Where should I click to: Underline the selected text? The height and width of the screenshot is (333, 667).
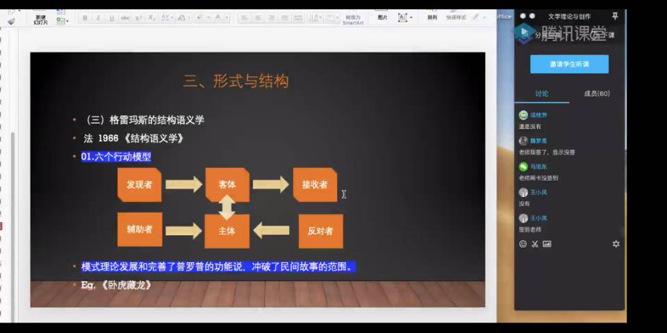(x=111, y=18)
